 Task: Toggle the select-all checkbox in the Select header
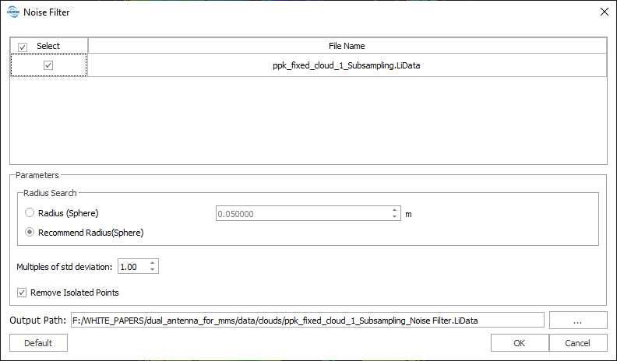pos(23,47)
